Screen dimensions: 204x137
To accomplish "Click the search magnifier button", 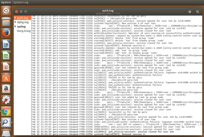I will pyautogui.click(x=197, y=12).
